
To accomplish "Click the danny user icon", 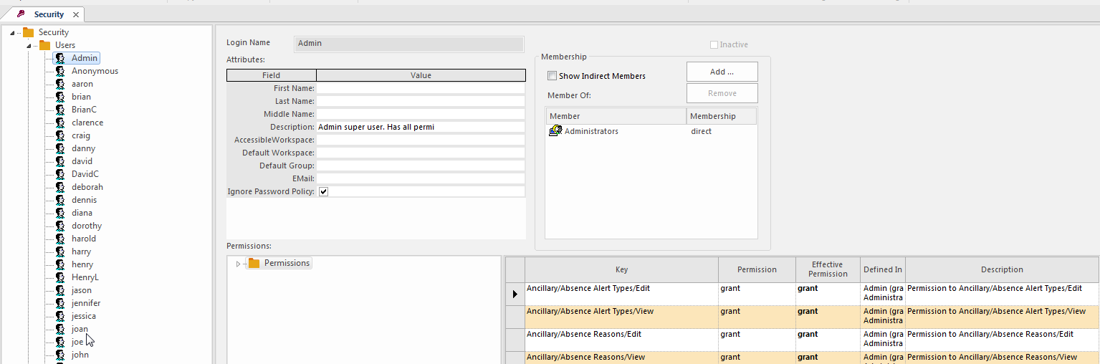I will pos(60,148).
